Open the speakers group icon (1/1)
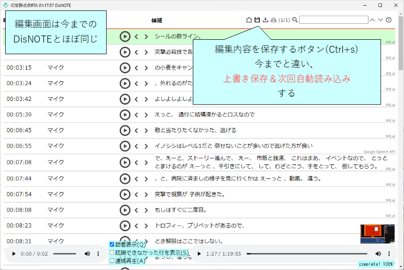404x270 pixels. [x=274, y=20]
